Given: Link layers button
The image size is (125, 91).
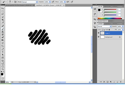Looking at the screenshot, I should point(101,82).
